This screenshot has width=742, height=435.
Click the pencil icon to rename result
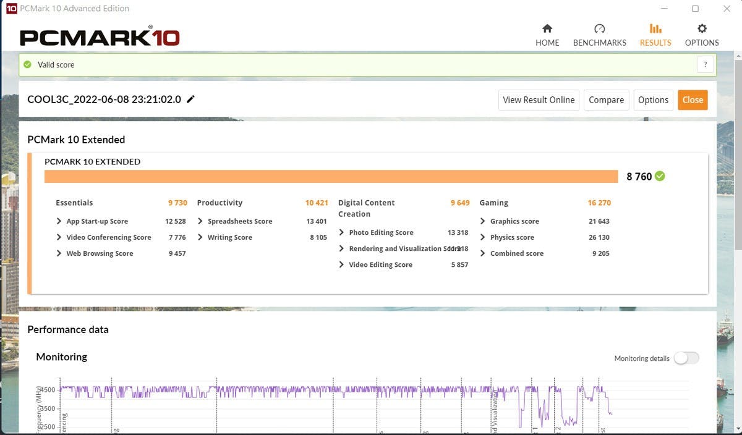pyautogui.click(x=190, y=99)
